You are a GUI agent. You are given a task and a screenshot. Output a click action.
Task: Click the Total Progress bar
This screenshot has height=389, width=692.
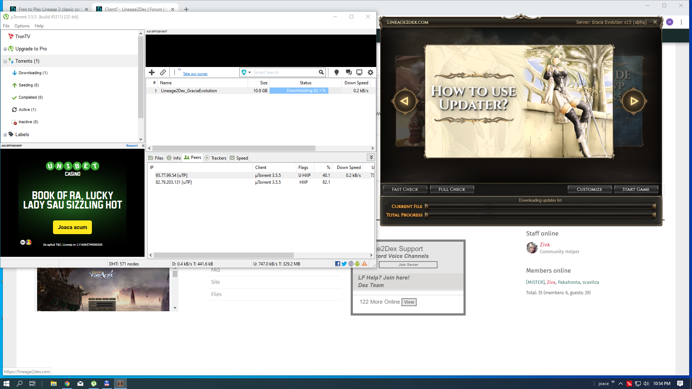pyautogui.click(x=540, y=215)
